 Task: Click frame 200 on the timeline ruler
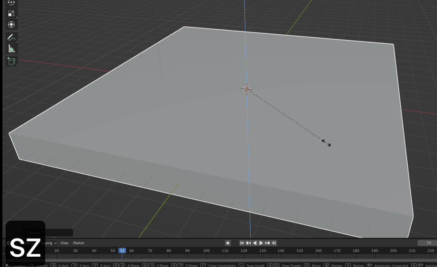(393, 251)
